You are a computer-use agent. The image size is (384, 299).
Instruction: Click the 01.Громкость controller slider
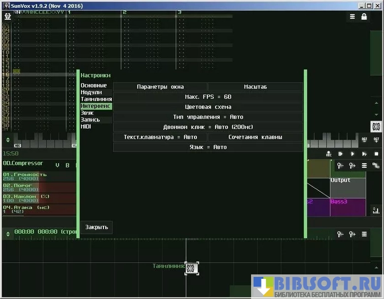pos(38,176)
